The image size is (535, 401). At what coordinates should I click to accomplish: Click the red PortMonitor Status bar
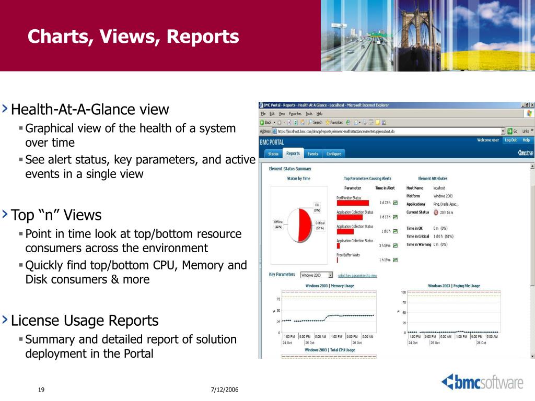(353, 203)
